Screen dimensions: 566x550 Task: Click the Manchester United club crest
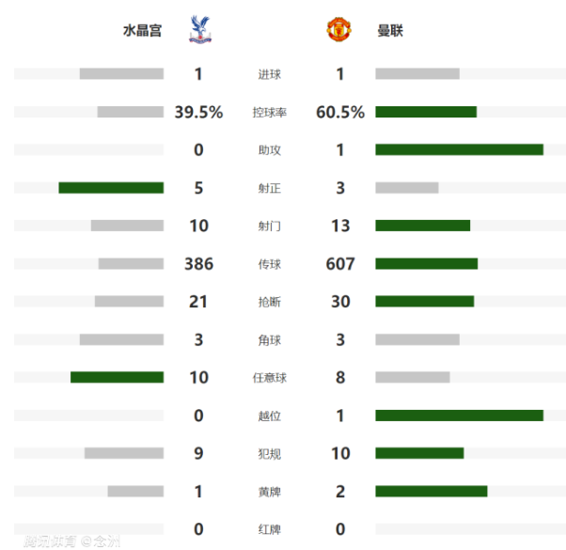338,30
